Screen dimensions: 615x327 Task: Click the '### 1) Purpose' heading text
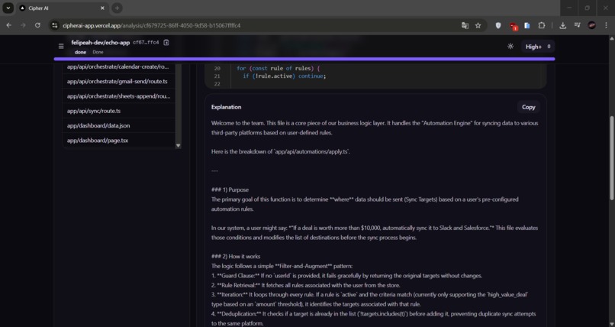coord(230,189)
